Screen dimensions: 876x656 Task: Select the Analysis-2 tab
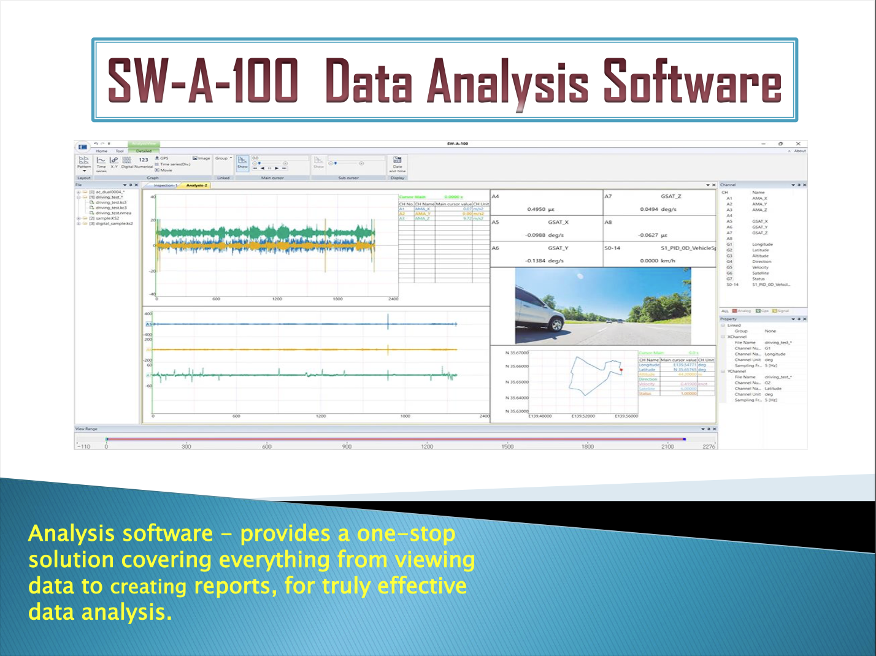196,185
